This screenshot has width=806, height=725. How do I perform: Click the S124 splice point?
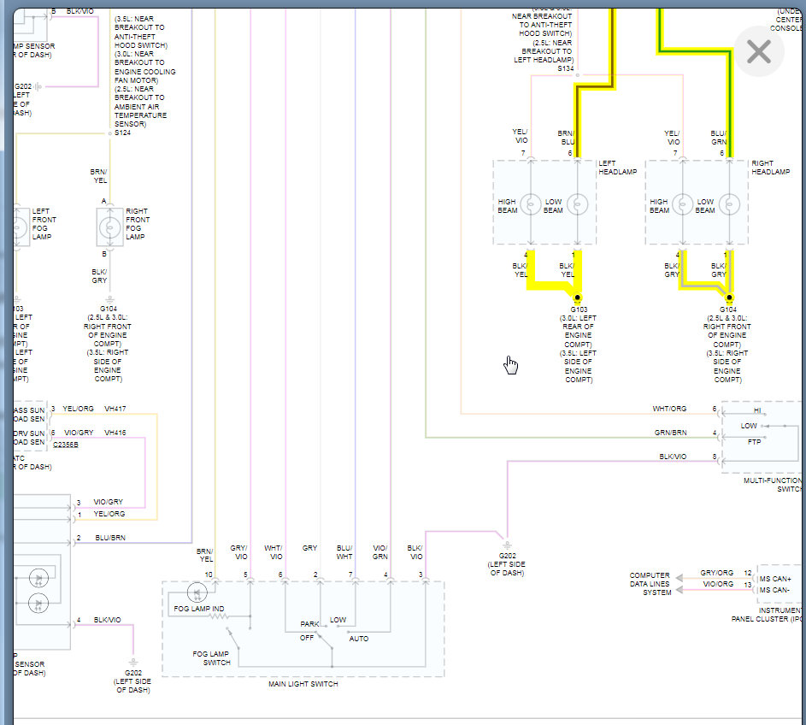pyautogui.click(x=109, y=133)
